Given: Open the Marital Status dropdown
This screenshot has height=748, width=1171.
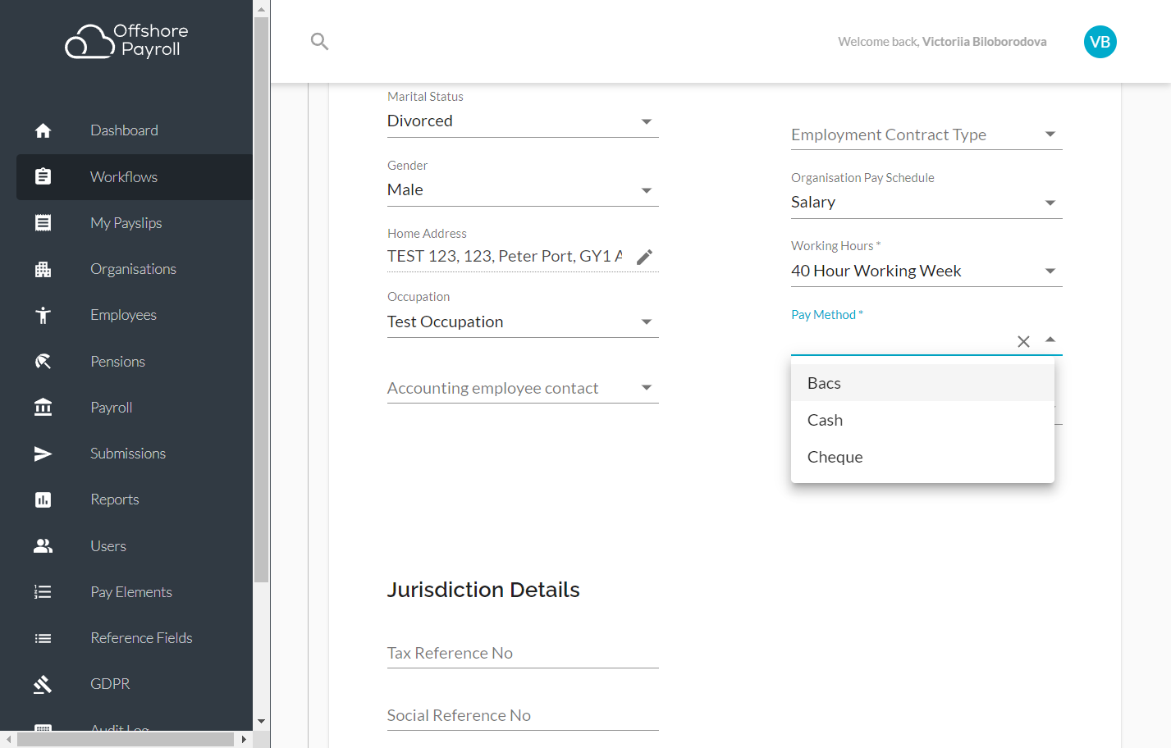Looking at the screenshot, I should 523,121.
